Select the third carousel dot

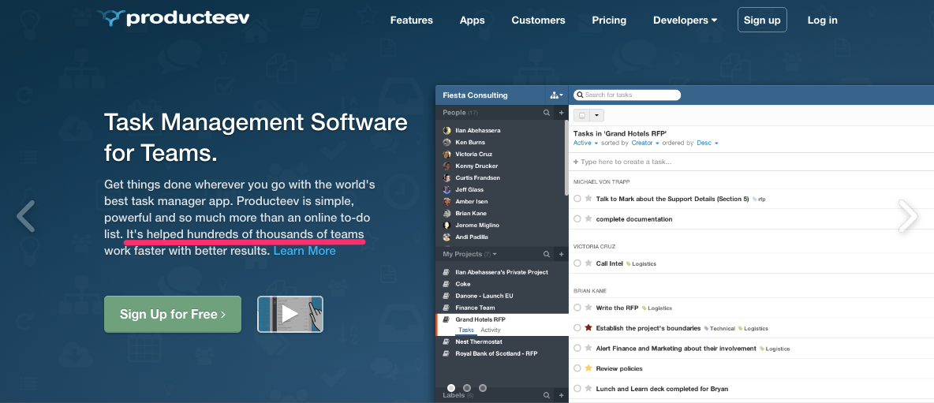click(x=483, y=388)
